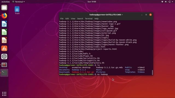Click the 'include/SerialUtils.hh' line
175x98 pixels.
click(x=79, y=58)
